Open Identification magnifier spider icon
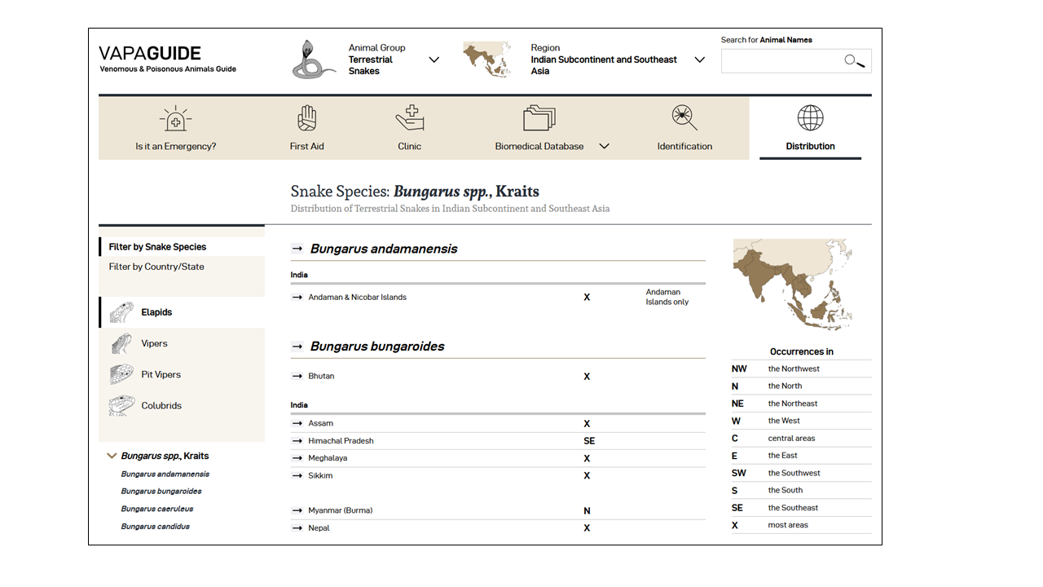 click(684, 118)
